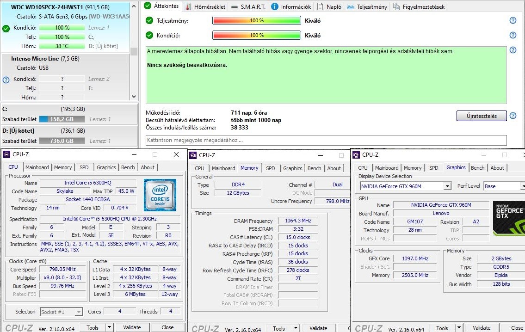This screenshot has width=525, height=332.
Task: Expand Tools arrow in Memory CPU-Z window
Action: point(296,328)
